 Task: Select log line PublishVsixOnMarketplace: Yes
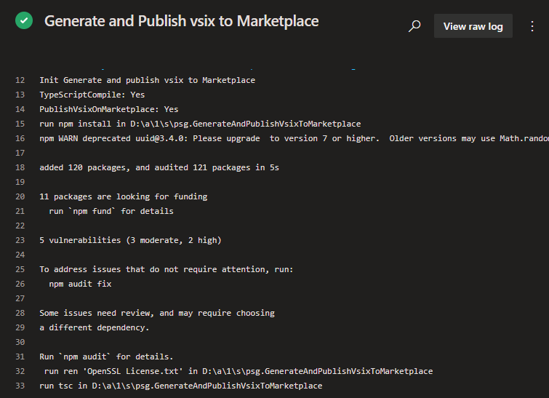coord(109,109)
